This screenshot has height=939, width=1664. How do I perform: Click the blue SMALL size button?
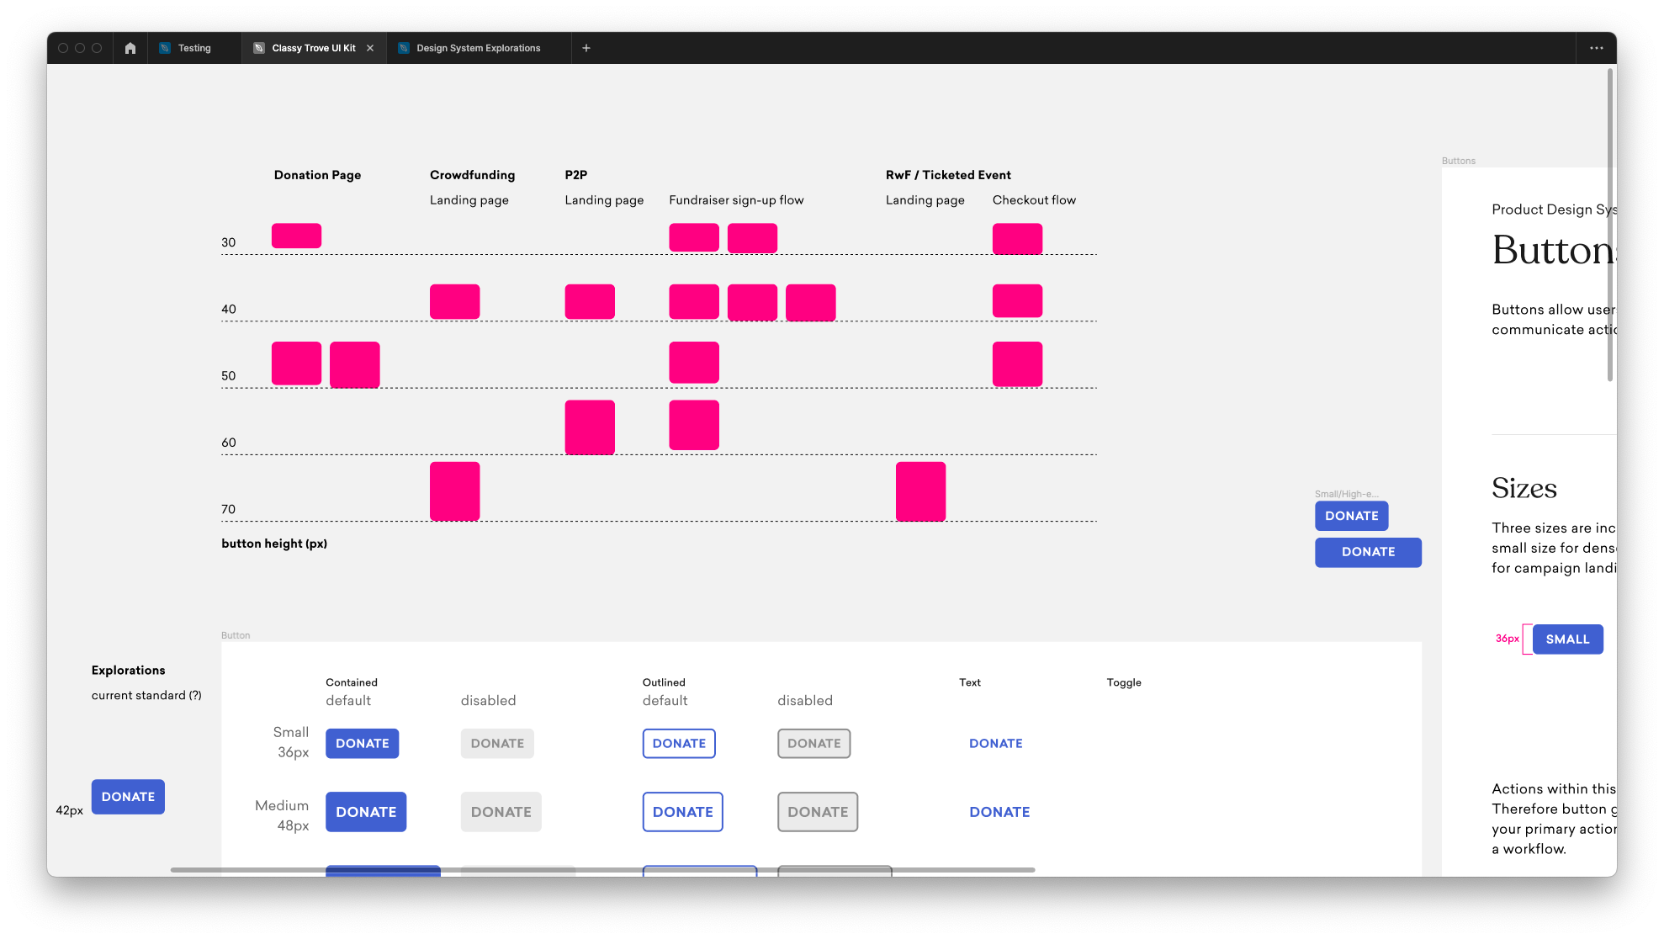(x=1567, y=639)
